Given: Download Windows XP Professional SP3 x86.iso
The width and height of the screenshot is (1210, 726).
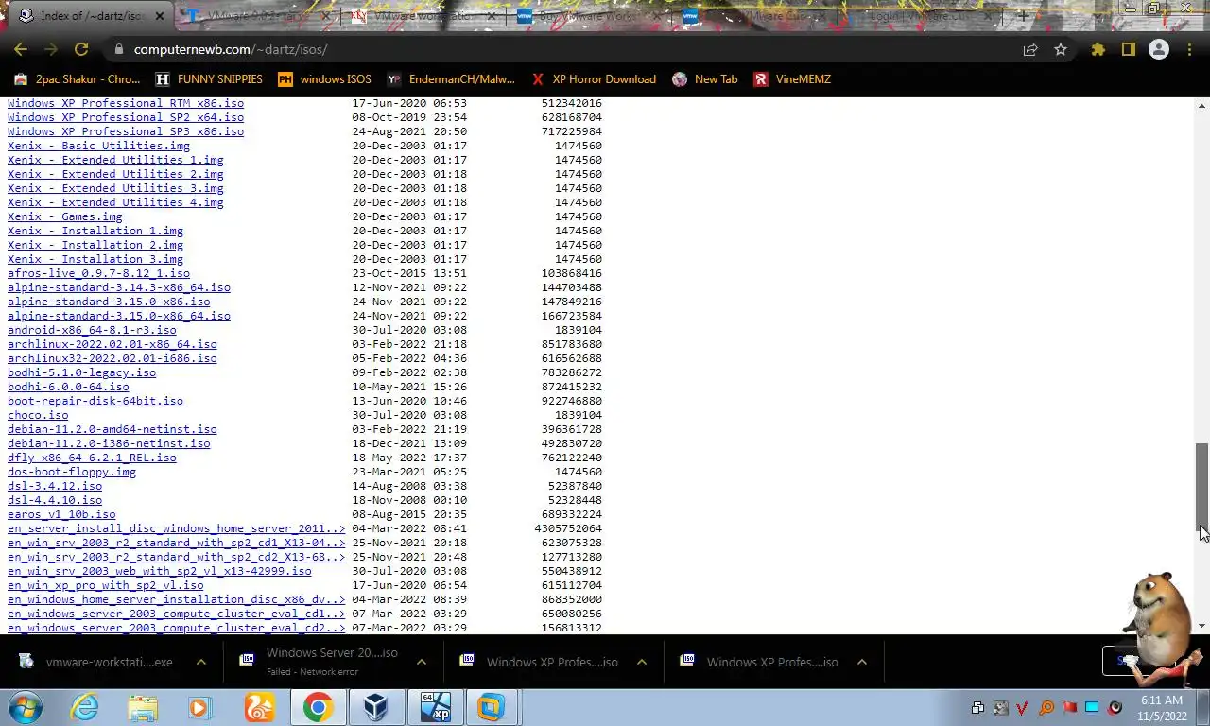Looking at the screenshot, I should 126,131.
